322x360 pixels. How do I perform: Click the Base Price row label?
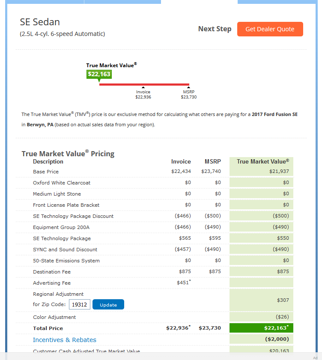tap(46, 172)
